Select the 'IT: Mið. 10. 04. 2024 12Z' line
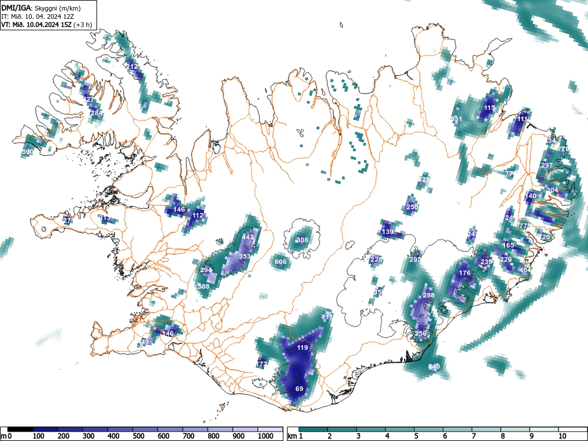588x441 pixels. coord(38,16)
